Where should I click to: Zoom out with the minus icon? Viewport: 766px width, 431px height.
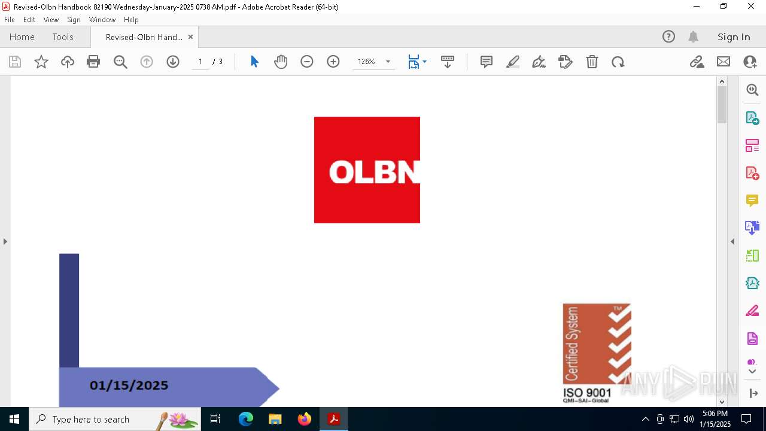[307, 62]
